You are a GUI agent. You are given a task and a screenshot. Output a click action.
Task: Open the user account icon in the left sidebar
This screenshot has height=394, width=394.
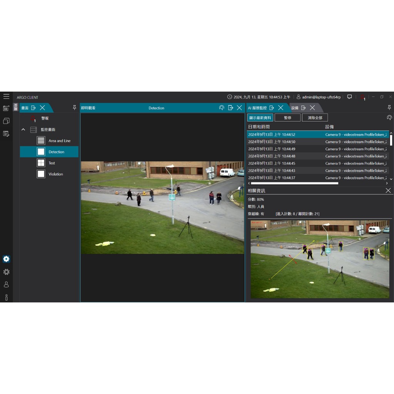point(6,284)
